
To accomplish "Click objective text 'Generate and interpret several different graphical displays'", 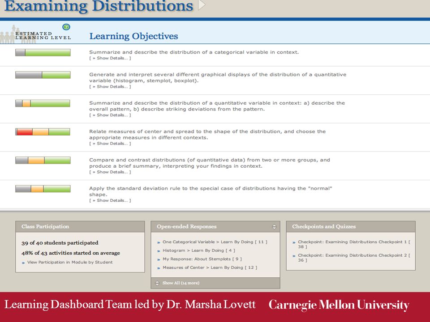I will click(218, 77).
